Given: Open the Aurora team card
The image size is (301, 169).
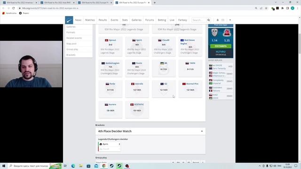Looking at the screenshot, I should [111, 109].
